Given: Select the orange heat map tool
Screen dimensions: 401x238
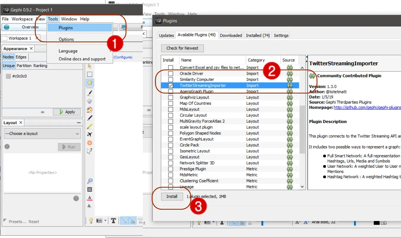Looking at the screenshot, I should [90, 143].
